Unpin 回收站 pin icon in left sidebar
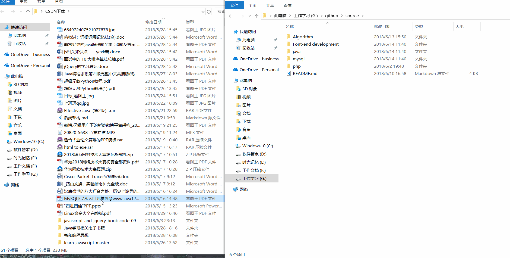This screenshot has width=510, height=258. point(47,43)
